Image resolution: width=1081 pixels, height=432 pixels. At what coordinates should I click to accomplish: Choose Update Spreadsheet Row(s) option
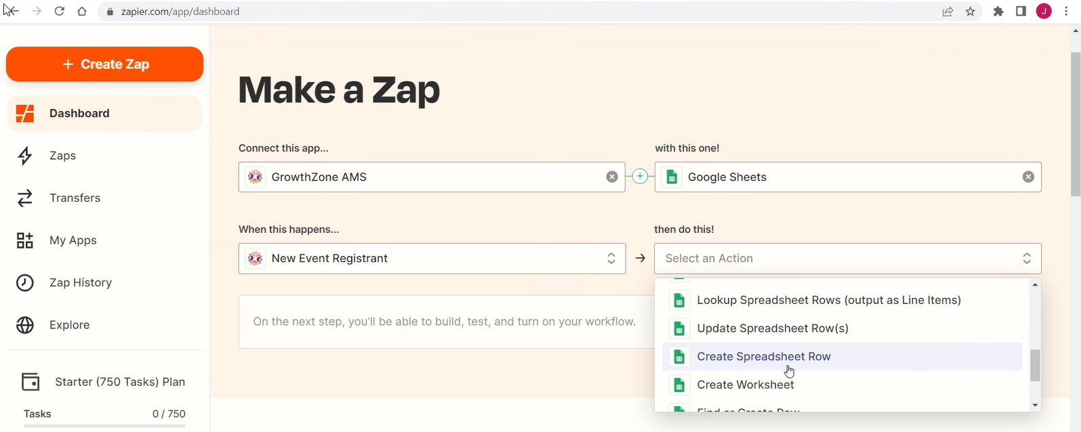pos(773,328)
